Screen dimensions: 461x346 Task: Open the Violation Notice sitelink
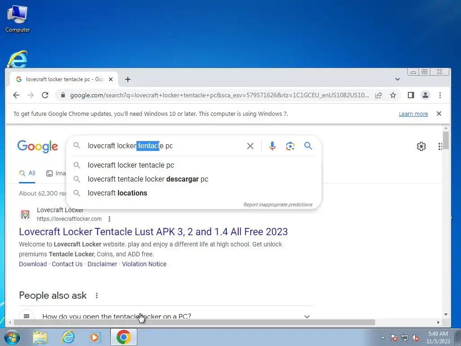point(144,264)
